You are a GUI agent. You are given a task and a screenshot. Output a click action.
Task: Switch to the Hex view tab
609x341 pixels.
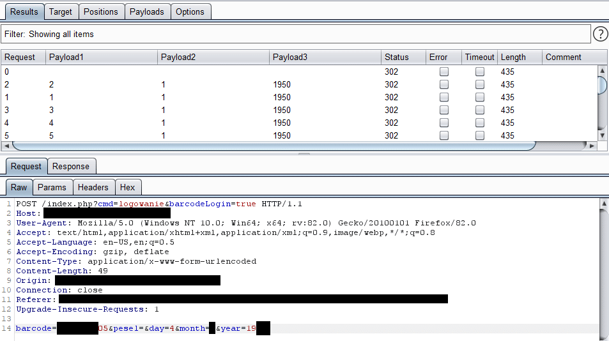pyautogui.click(x=127, y=187)
